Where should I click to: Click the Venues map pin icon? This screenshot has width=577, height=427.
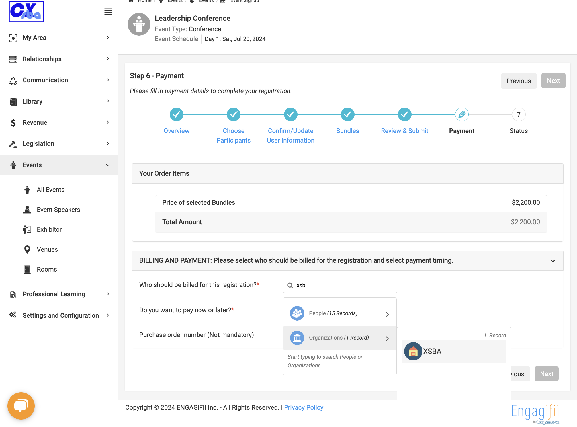tap(27, 249)
